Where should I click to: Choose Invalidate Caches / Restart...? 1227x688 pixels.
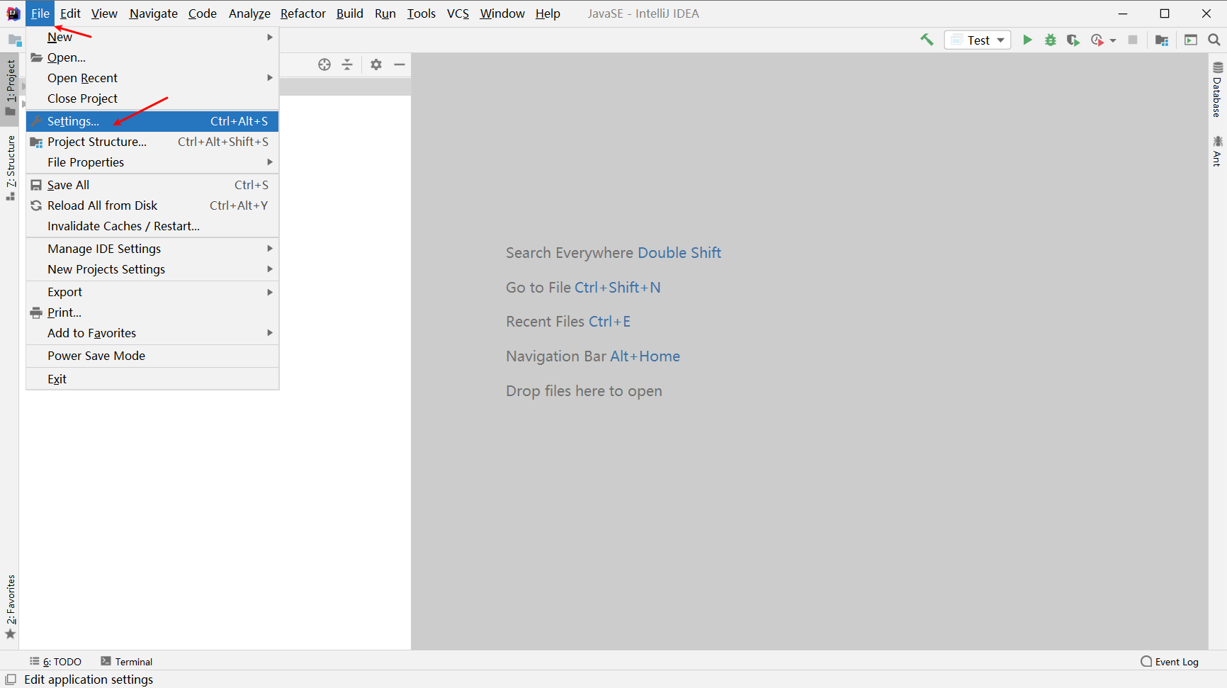tap(152, 226)
